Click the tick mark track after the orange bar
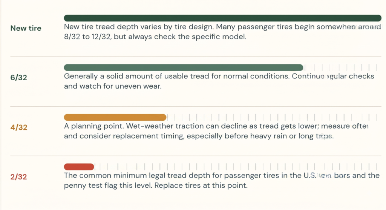386x210 pixels. pyautogui.click(x=272, y=117)
